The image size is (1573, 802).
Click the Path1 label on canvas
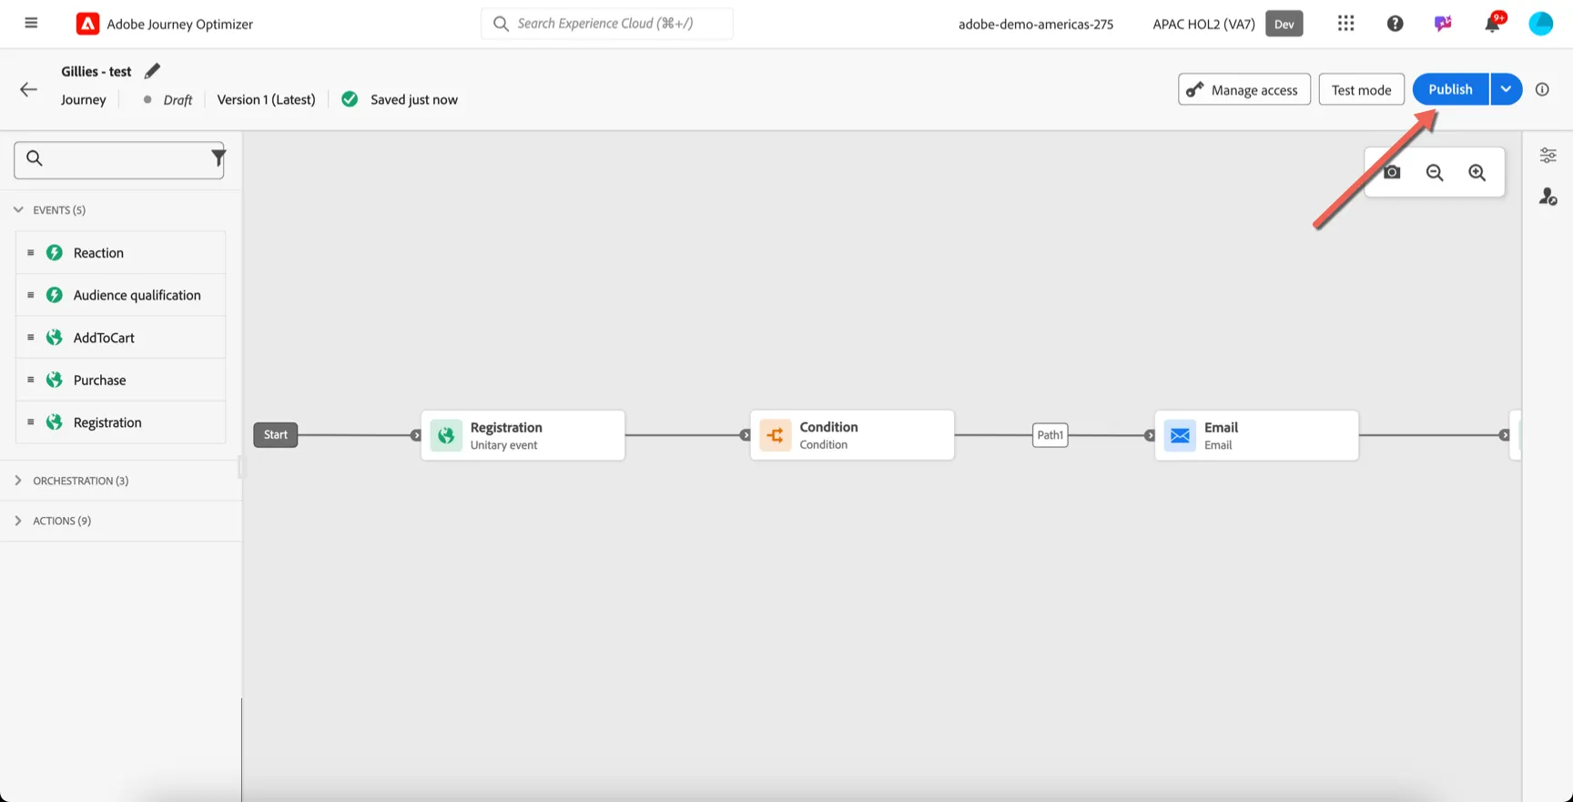1050,435
